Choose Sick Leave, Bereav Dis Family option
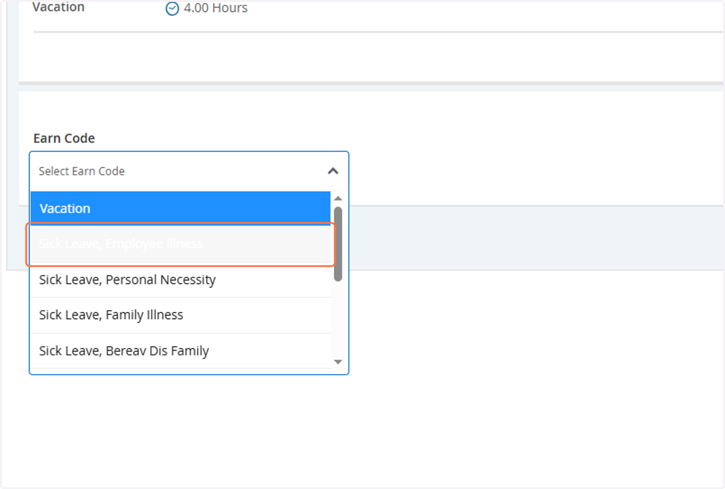Screen dimensions: 725x489 coord(181,351)
